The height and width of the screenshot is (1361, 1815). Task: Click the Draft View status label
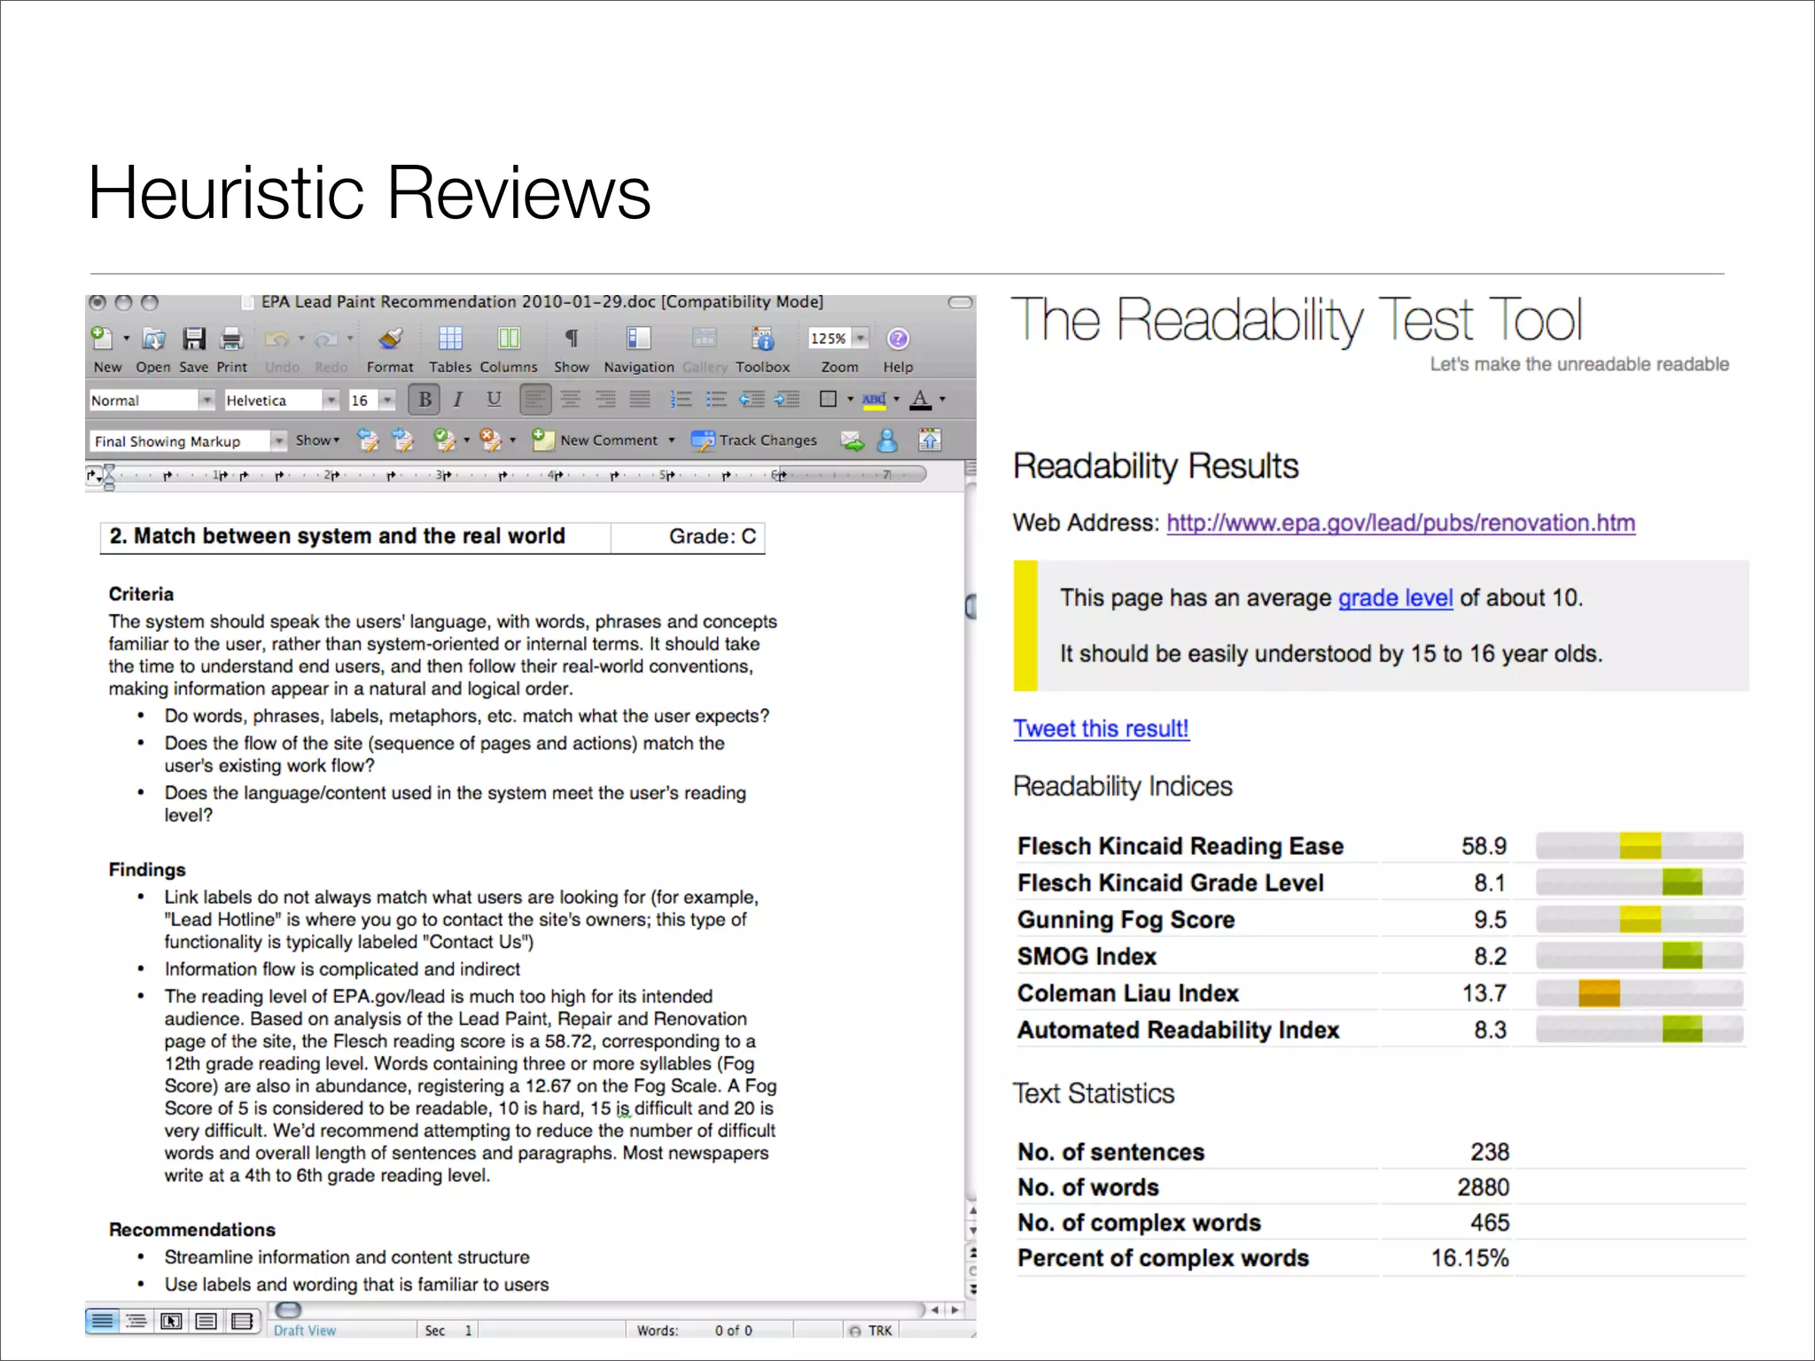[305, 1330]
